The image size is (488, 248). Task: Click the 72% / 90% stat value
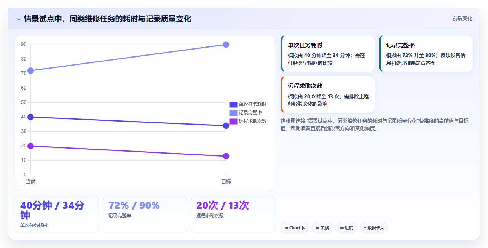[134, 206]
